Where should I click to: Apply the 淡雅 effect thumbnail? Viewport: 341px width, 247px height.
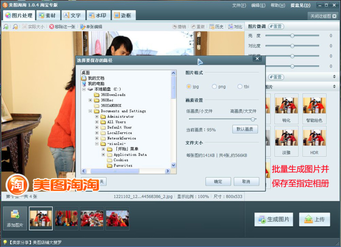(x=286, y=141)
